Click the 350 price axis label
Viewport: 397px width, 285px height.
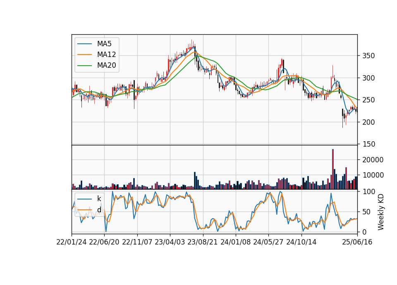[368, 56]
